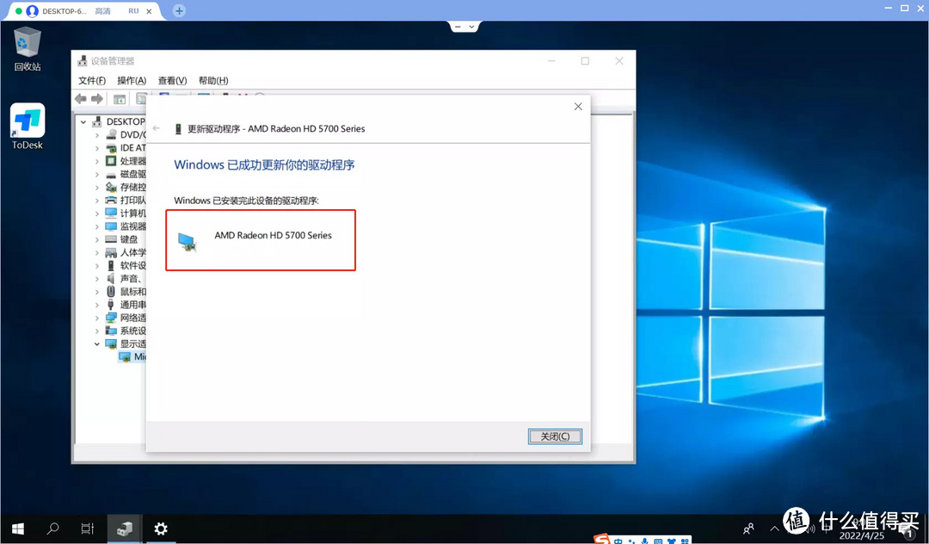Select the 声音 speaker icon in tree
Screen dimensions: 929x544
pyautogui.click(x=111, y=279)
